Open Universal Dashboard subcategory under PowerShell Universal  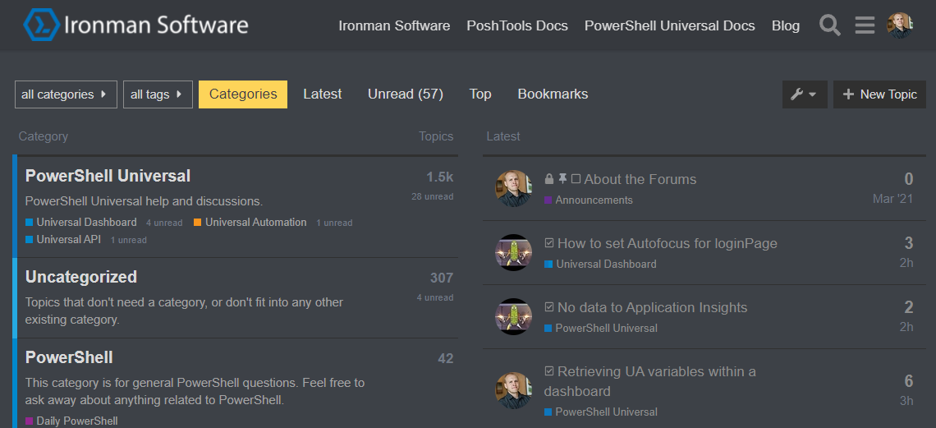tap(86, 222)
